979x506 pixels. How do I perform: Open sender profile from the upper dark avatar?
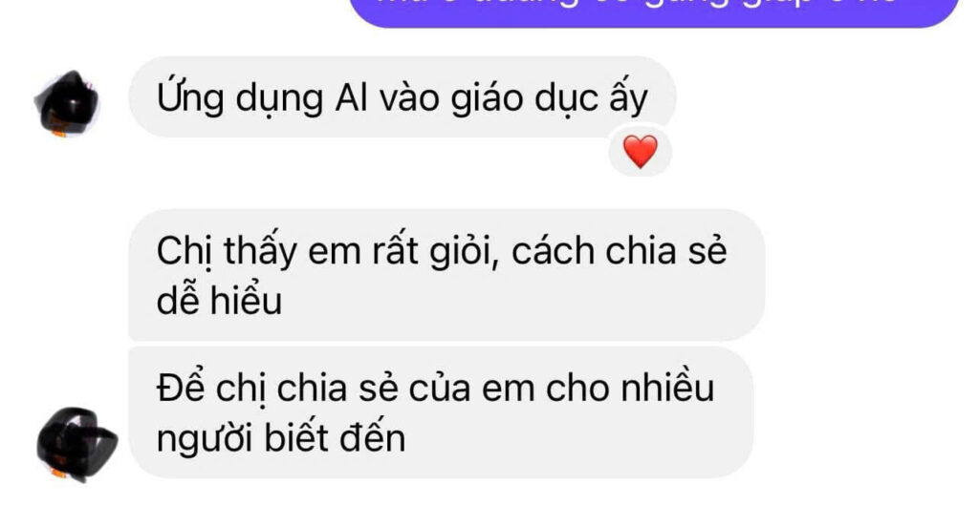coord(67,103)
